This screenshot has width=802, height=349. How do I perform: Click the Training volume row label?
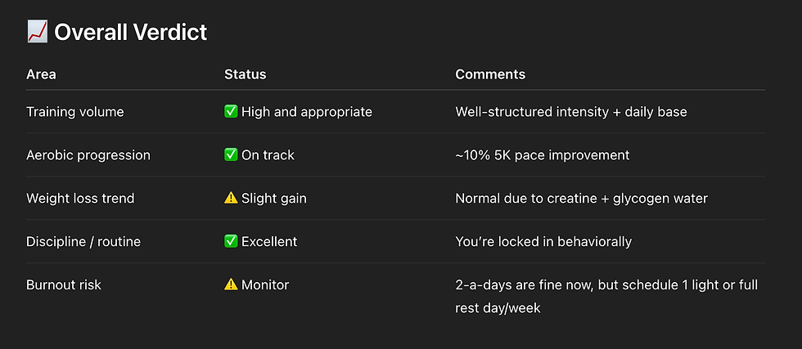pyautogui.click(x=74, y=112)
